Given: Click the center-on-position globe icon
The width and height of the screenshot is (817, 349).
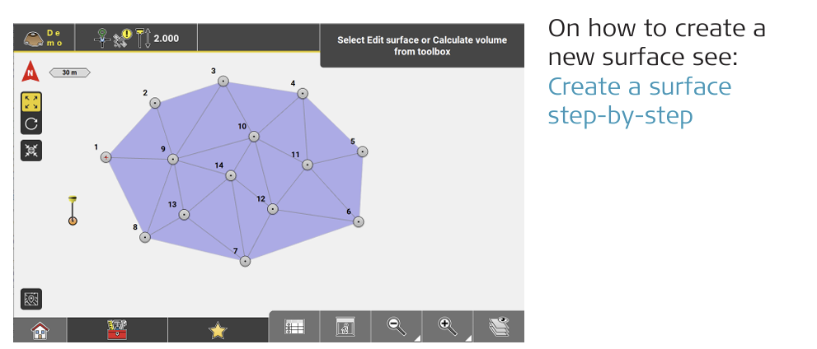Looking at the screenshot, I should point(31,151).
